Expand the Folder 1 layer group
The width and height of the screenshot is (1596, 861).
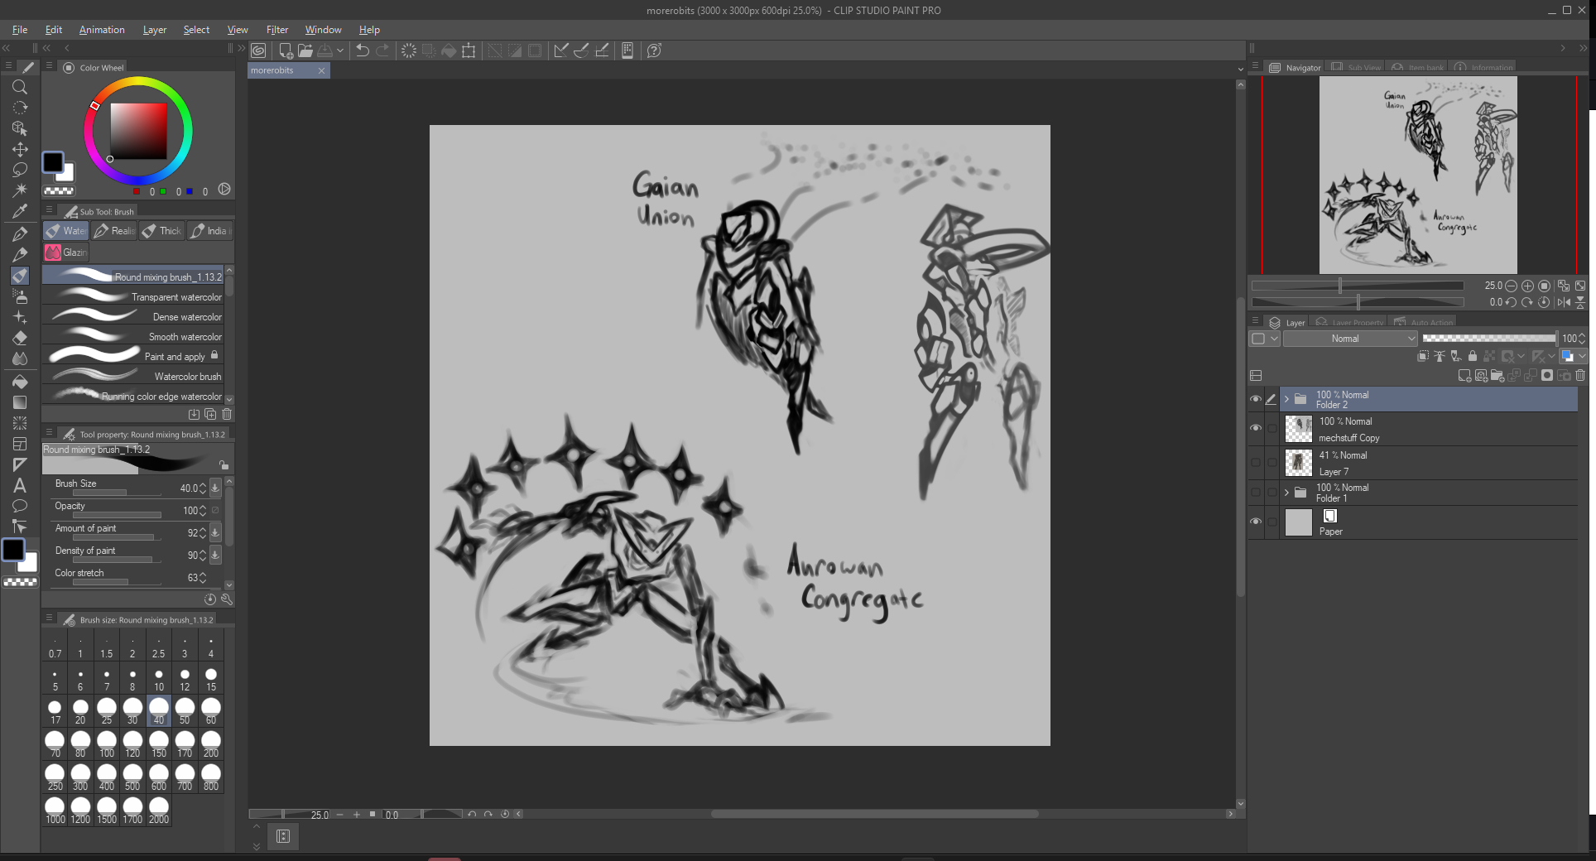click(x=1286, y=493)
